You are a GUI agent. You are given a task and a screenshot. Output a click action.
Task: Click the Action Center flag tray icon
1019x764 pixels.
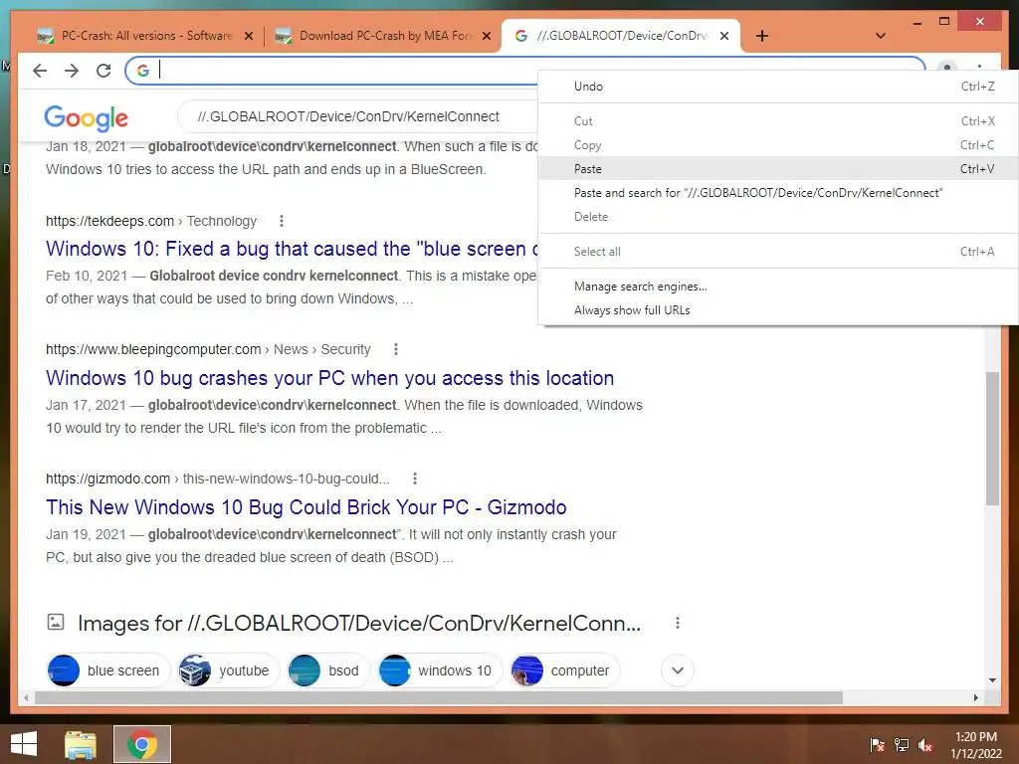[x=877, y=744]
